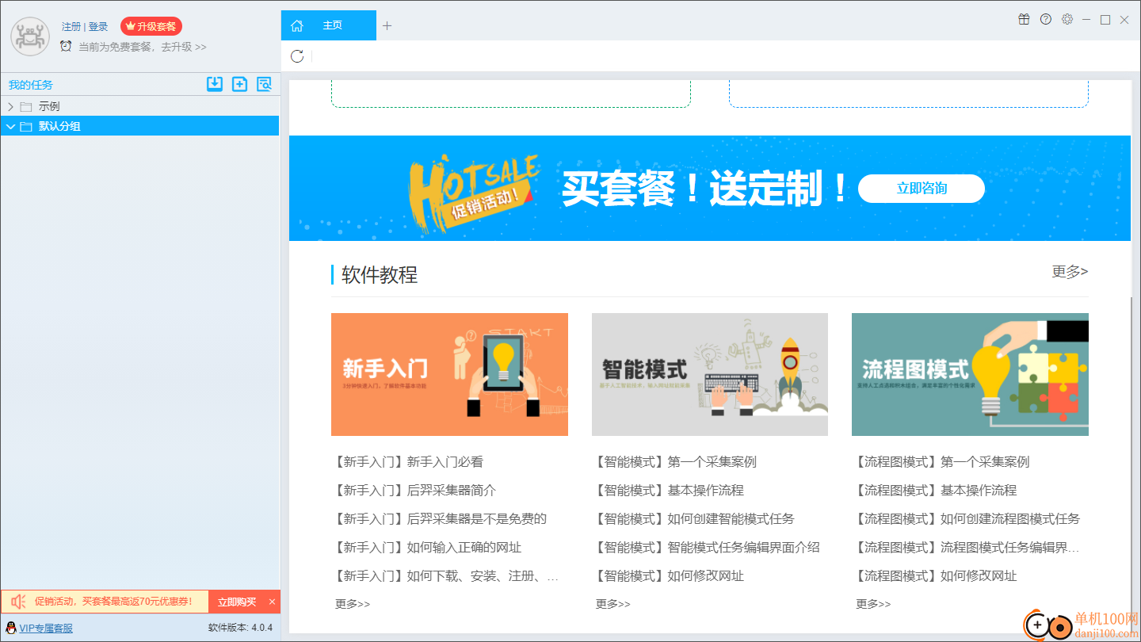The width and height of the screenshot is (1141, 642).
Task: Click 更多>> under 新手入门 list
Action: coord(353,604)
